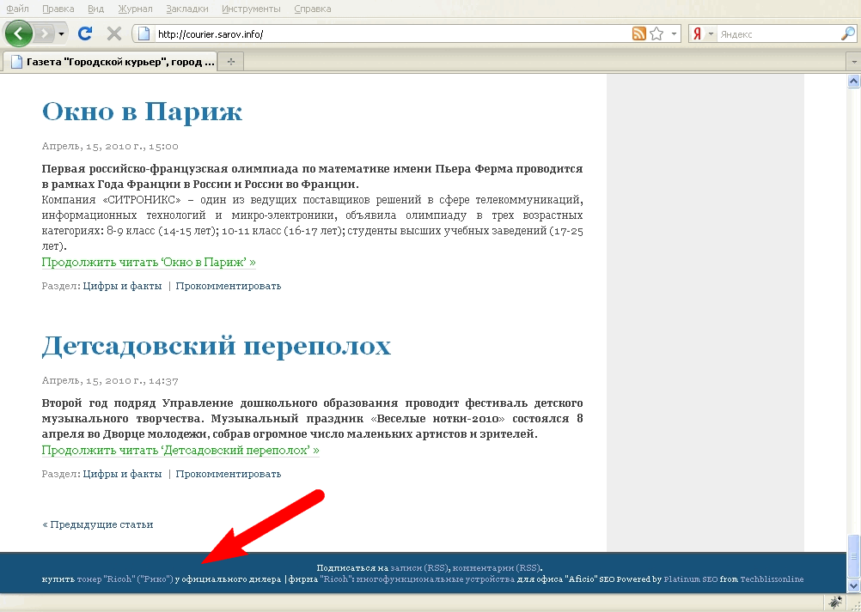The height and width of the screenshot is (612, 861).
Task: Bookmark this page with the star icon
Action: click(x=656, y=33)
